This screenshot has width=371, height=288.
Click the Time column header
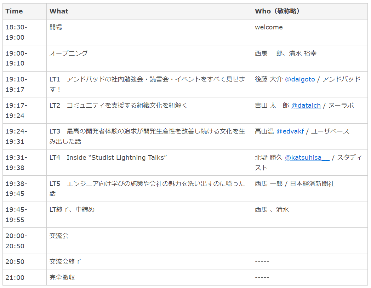pos(14,11)
